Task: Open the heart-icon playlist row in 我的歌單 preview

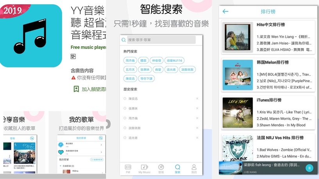Action: tap(81, 152)
